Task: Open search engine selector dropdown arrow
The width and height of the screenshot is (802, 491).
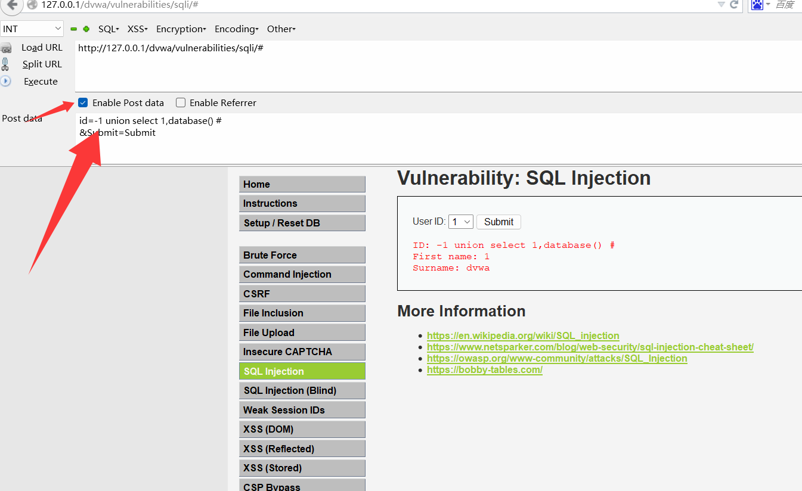Action: [x=768, y=5]
